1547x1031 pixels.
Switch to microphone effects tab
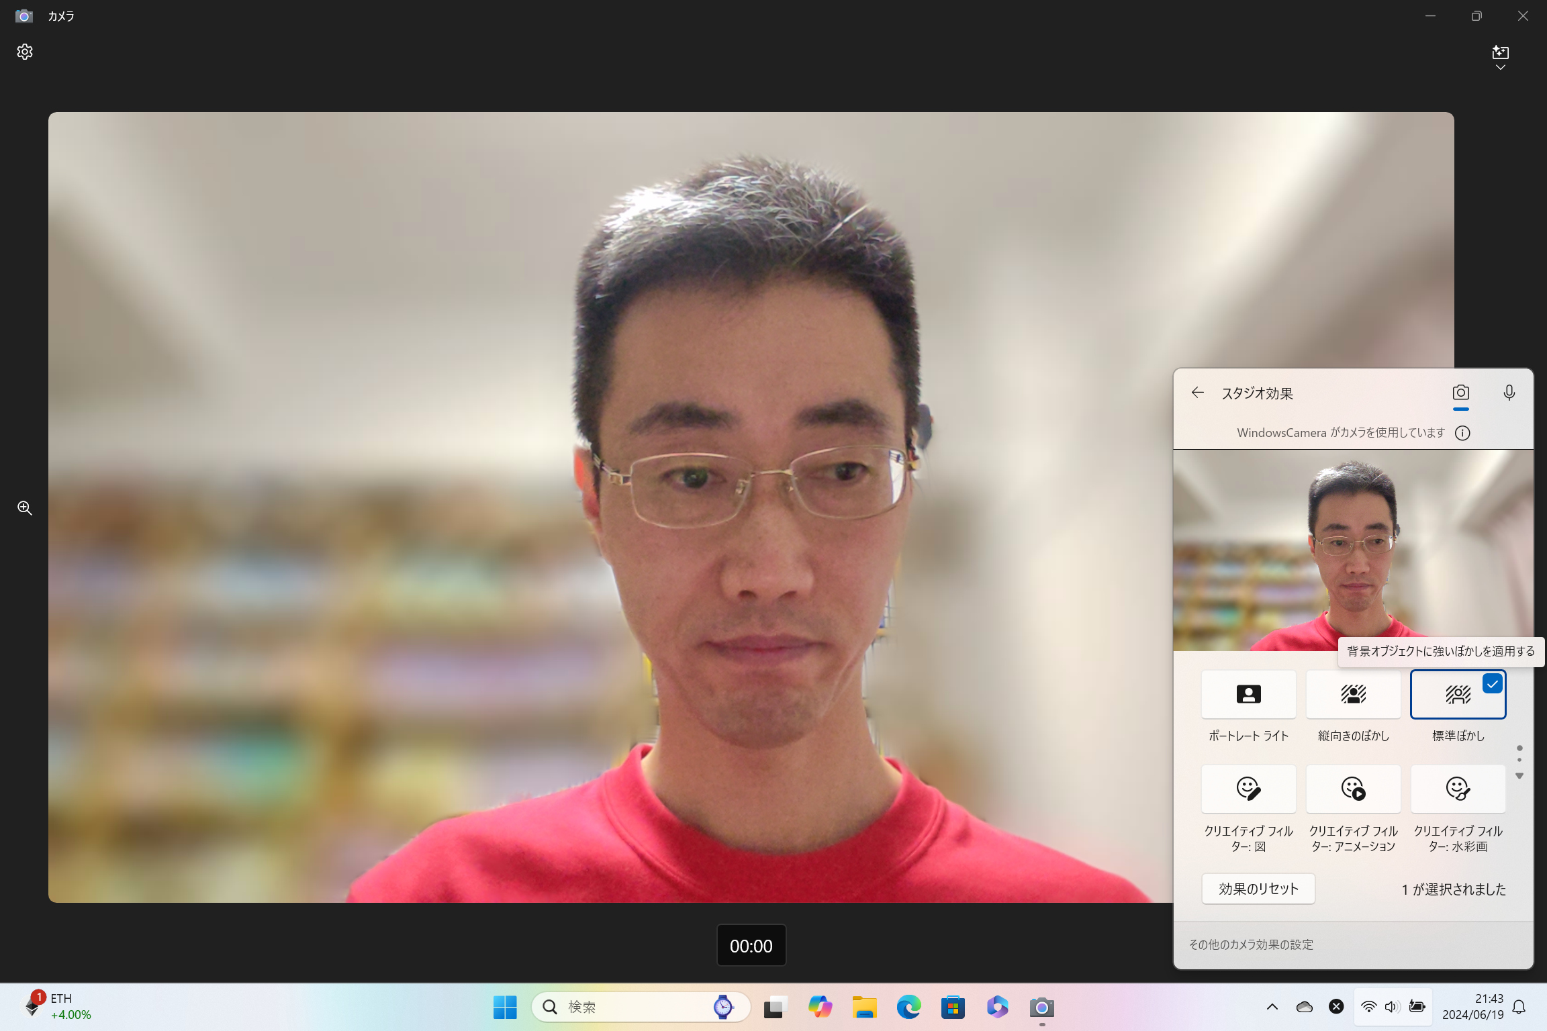coord(1509,393)
